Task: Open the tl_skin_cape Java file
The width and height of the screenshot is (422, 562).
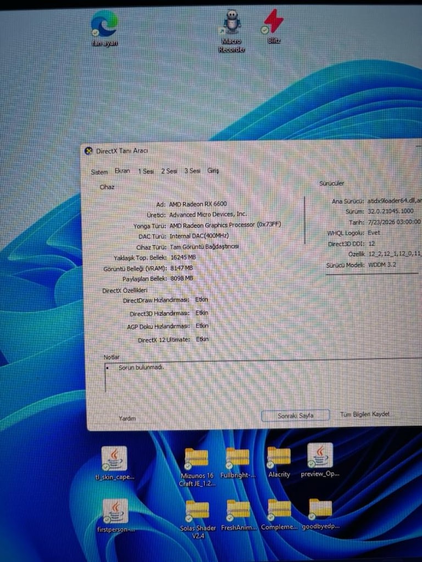Action: pos(114,463)
